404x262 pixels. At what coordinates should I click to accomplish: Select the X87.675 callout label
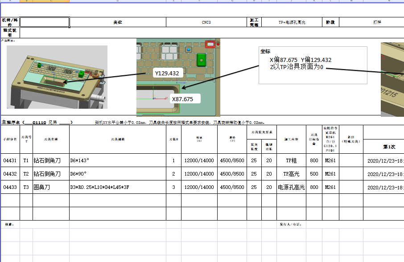click(183, 98)
